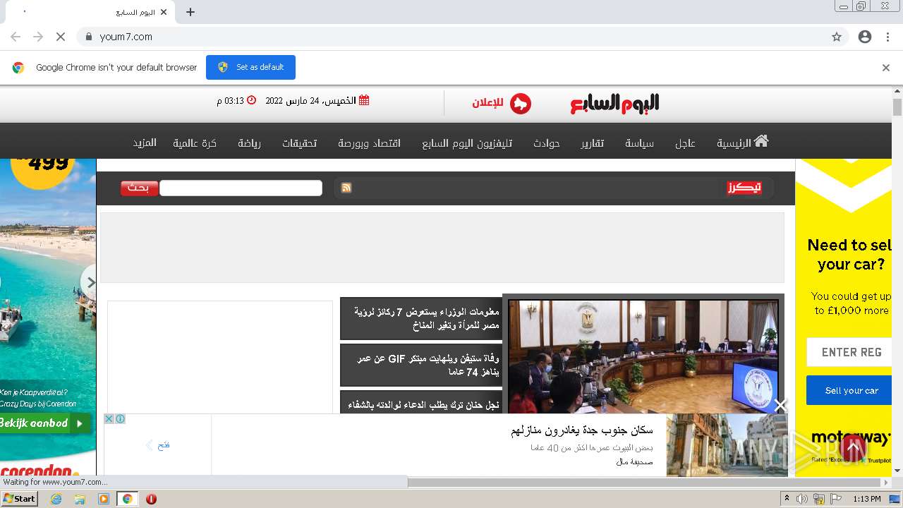
Task: Open the cabinet meeting news photo
Action: (643, 356)
